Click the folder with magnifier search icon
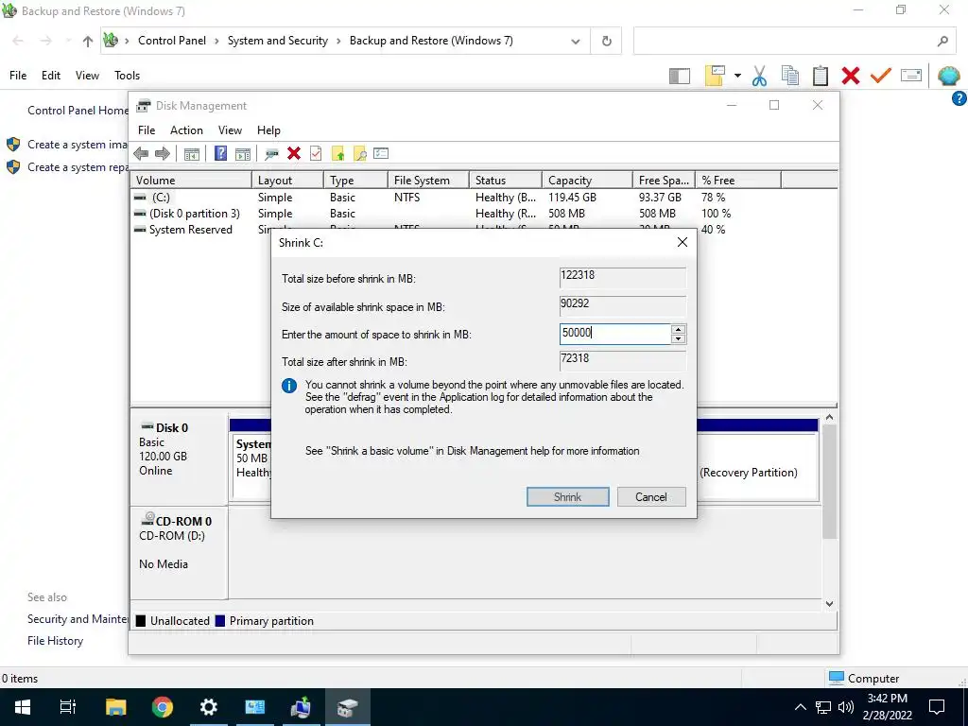968x726 pixels. pos(360,154)
